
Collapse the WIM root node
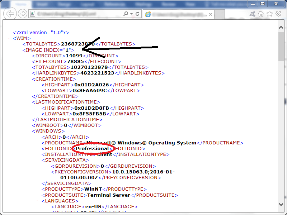pos(9,38)
